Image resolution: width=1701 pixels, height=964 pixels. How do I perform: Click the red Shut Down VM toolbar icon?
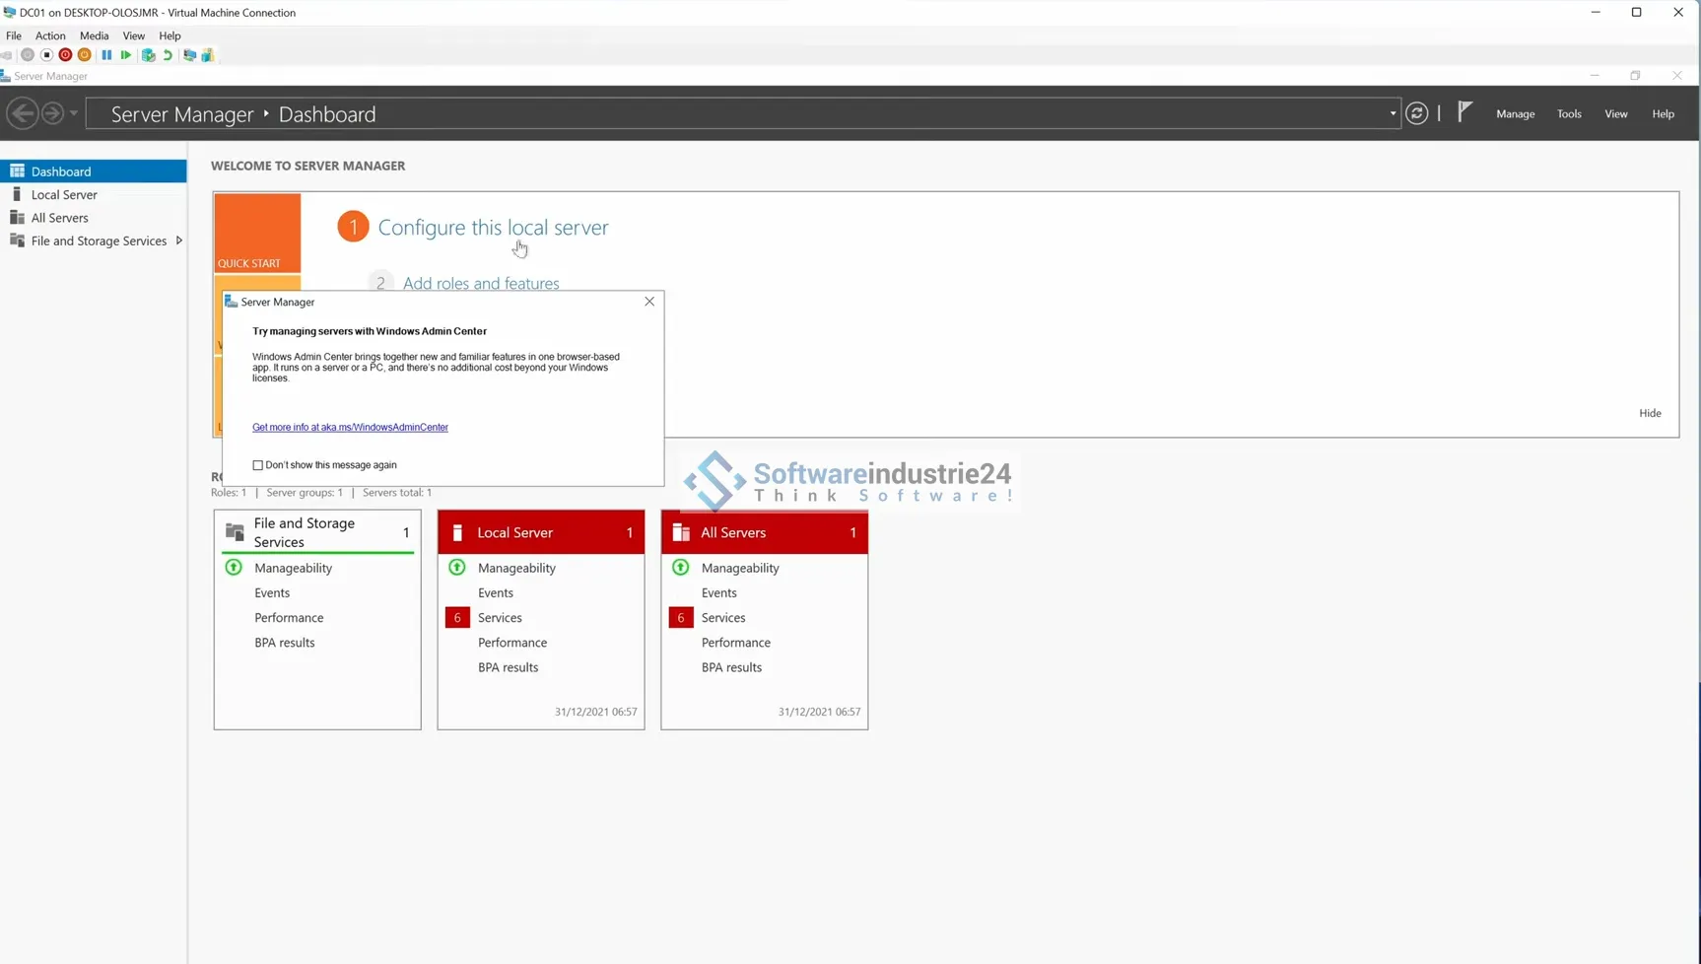click(x=65, y=55)
